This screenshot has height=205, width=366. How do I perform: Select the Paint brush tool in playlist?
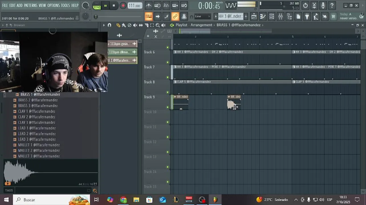tap(124, 25)
